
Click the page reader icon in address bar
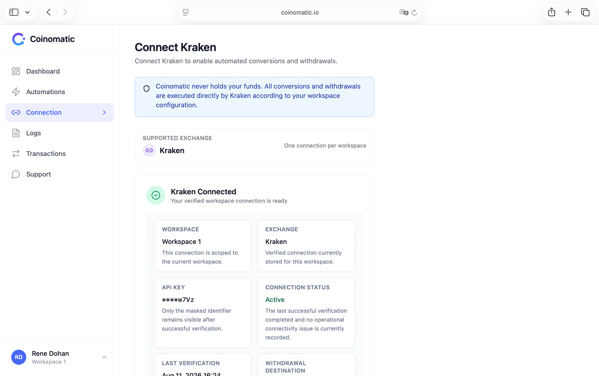(x=186, y=12)
